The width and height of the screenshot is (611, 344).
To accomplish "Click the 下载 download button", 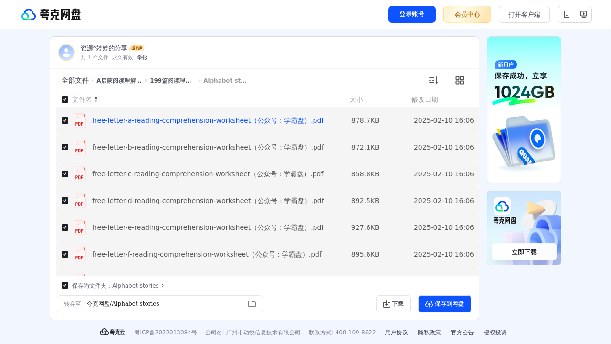I will pos(393,304).
